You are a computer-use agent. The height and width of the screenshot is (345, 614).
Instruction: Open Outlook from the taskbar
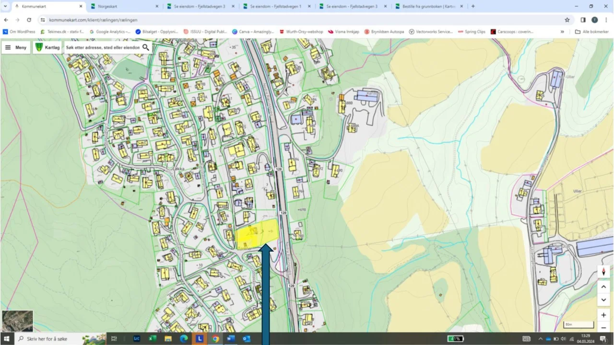(x=247, y=339)
